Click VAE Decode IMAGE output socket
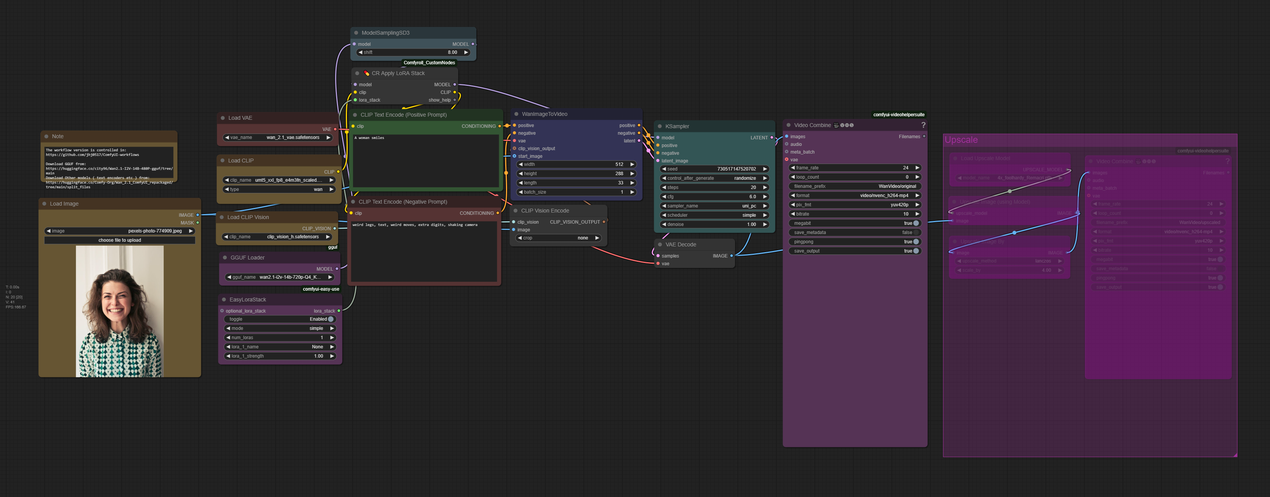This screenshot has width=1270, height=497. (731, 256)
